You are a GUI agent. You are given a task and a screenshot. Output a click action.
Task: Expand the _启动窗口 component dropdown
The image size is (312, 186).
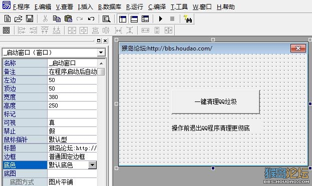(x=101, y=52)
